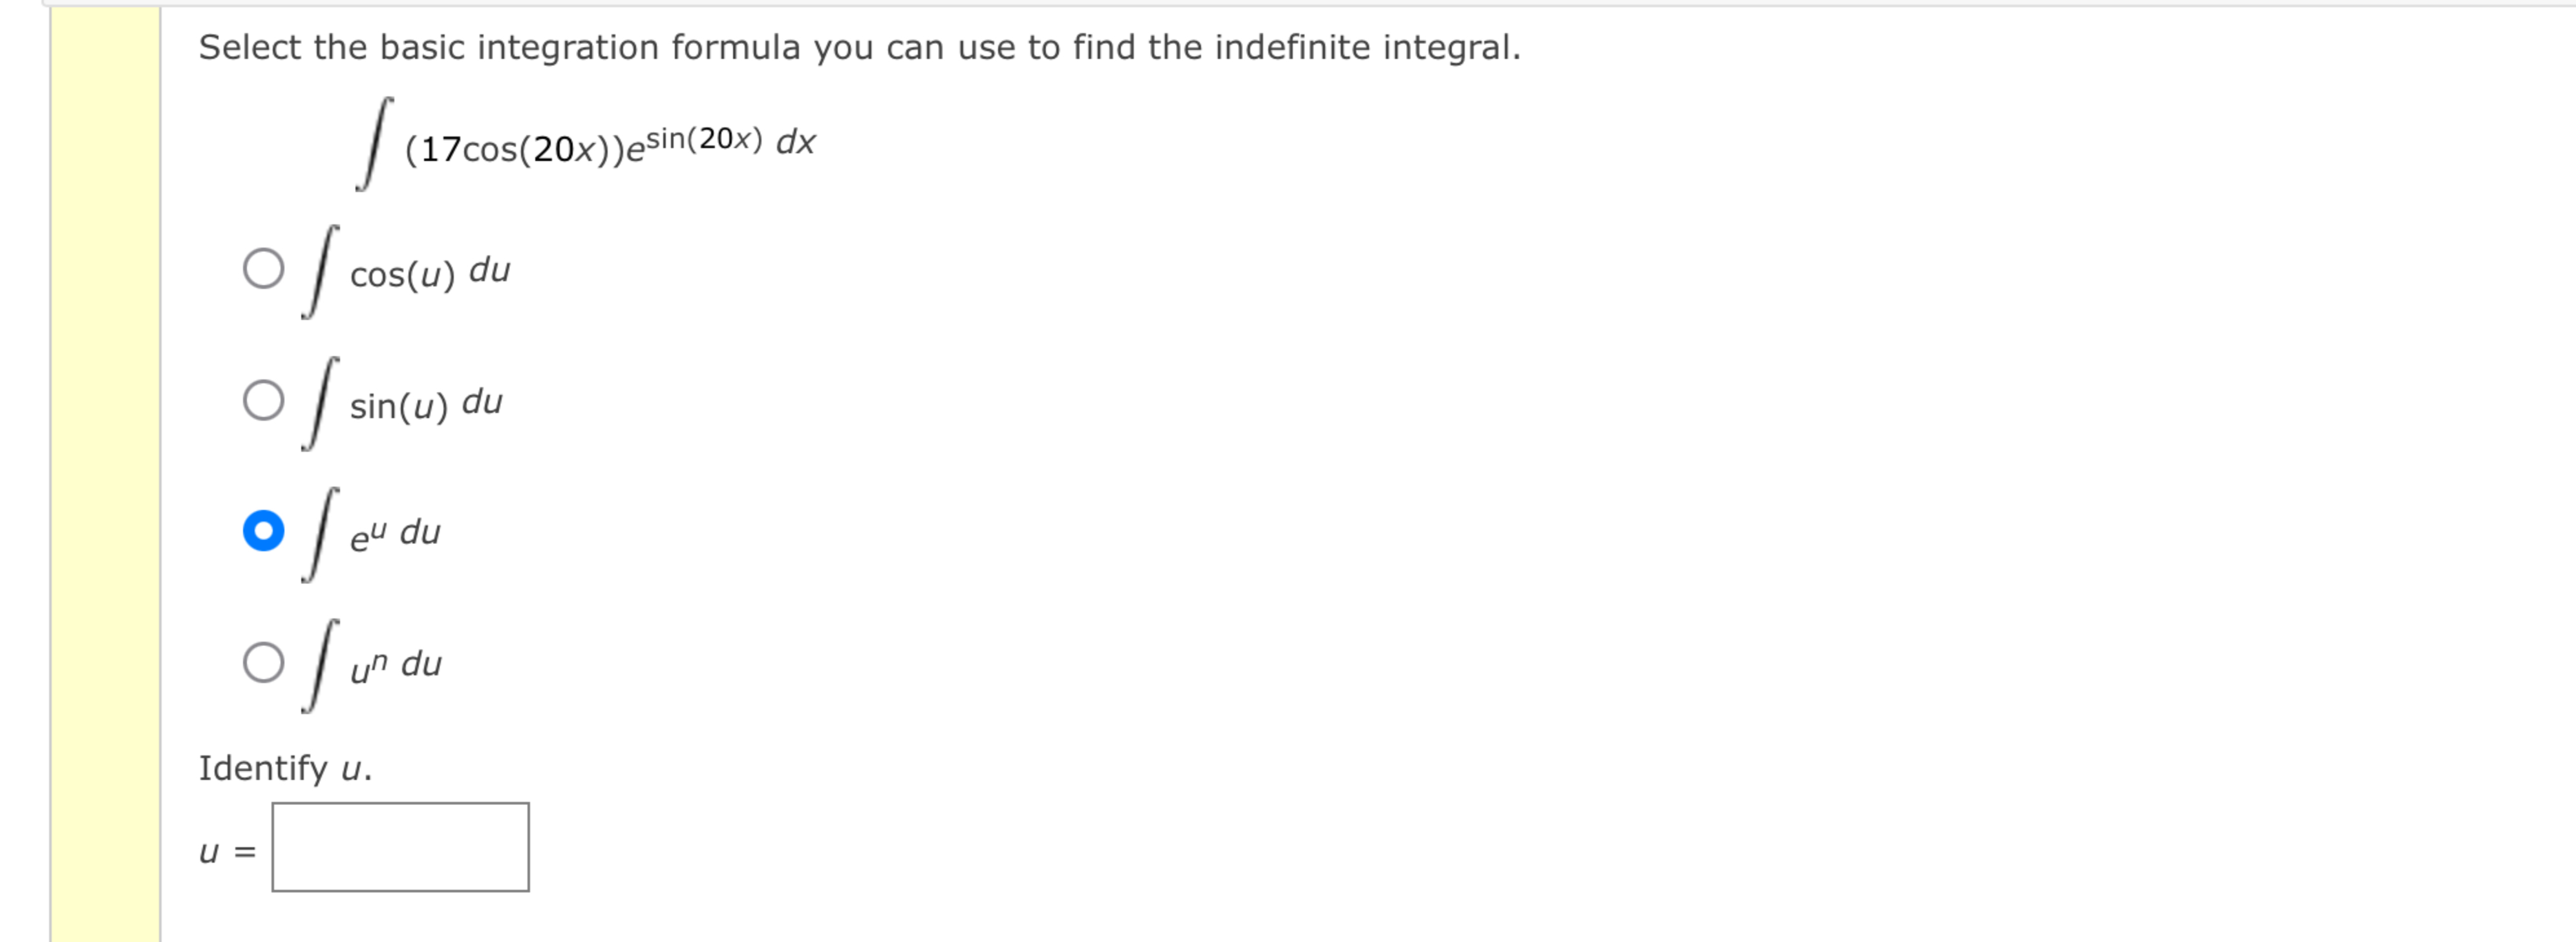Click the currently selected e^u du option
This screenshot has height=942, width=2576.
click(264, 530)
